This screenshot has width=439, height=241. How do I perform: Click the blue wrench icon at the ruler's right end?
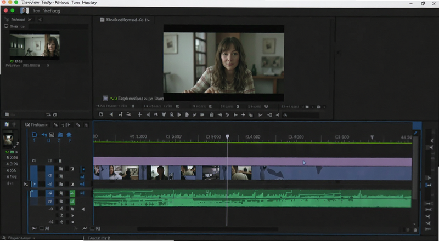(415, 133)
